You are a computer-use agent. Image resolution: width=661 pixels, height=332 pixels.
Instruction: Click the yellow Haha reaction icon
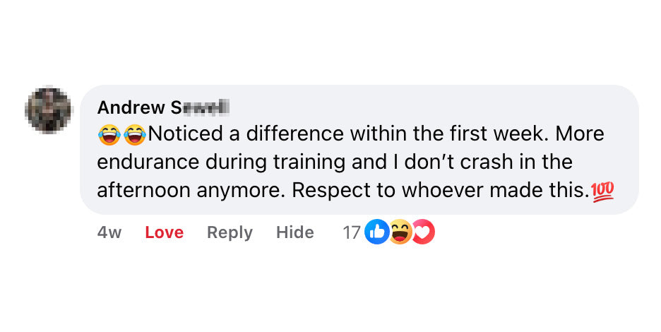point(400,232)
